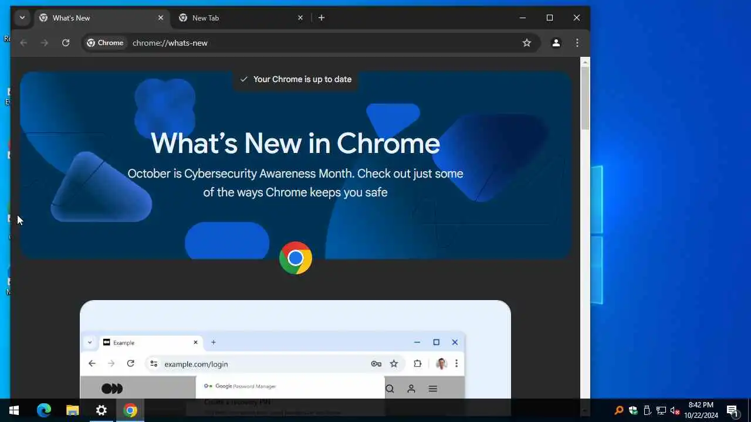Image resolution: width=751 pixels, height=422 pixels.
Task: Open the Windows Start menu
Action: click(x=14, y=410)
